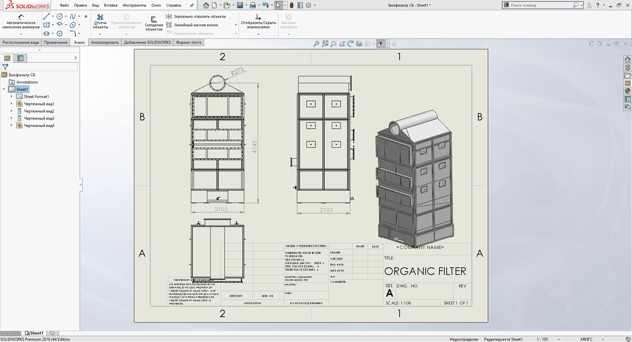Open the Design Library in the task pane
632x342 pixels.
[x=628, y=67]
